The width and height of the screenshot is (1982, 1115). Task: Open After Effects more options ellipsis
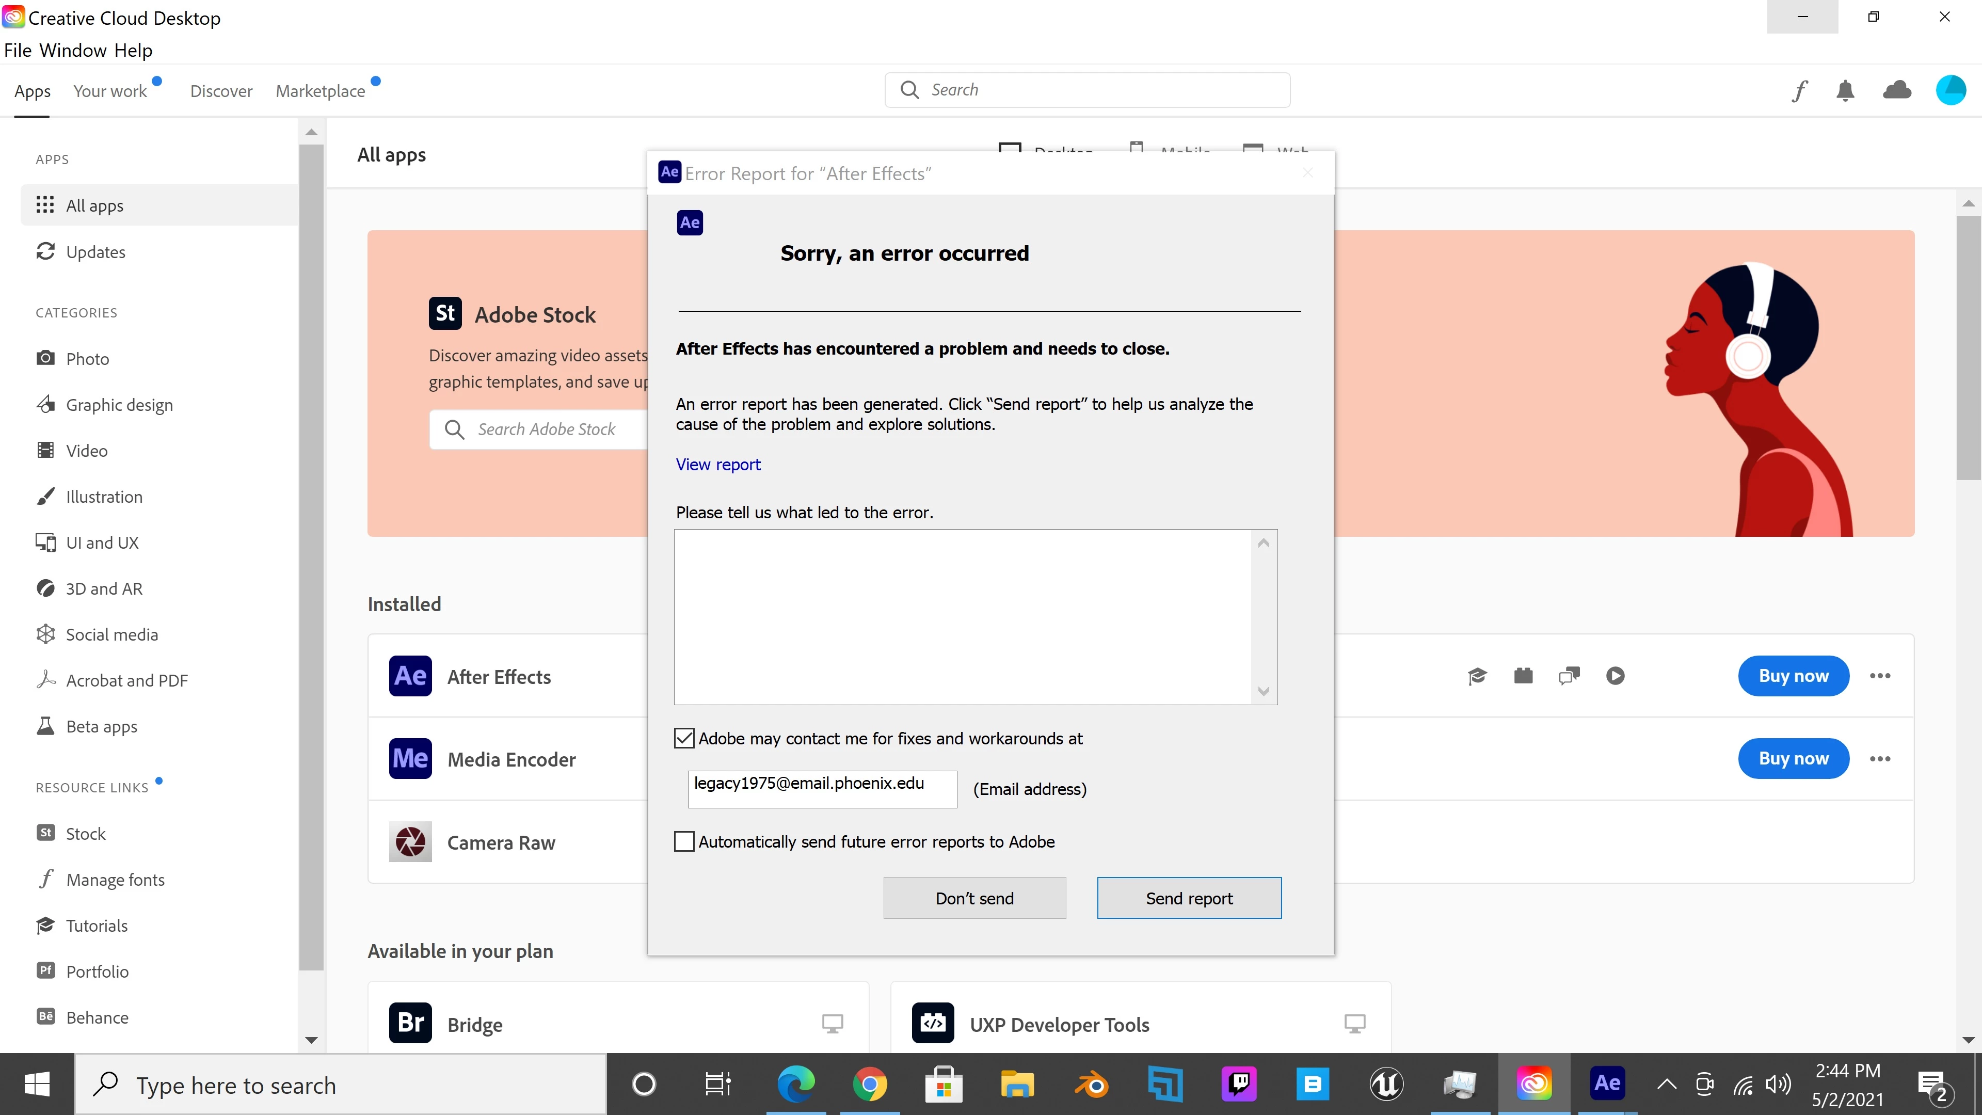1880,676
